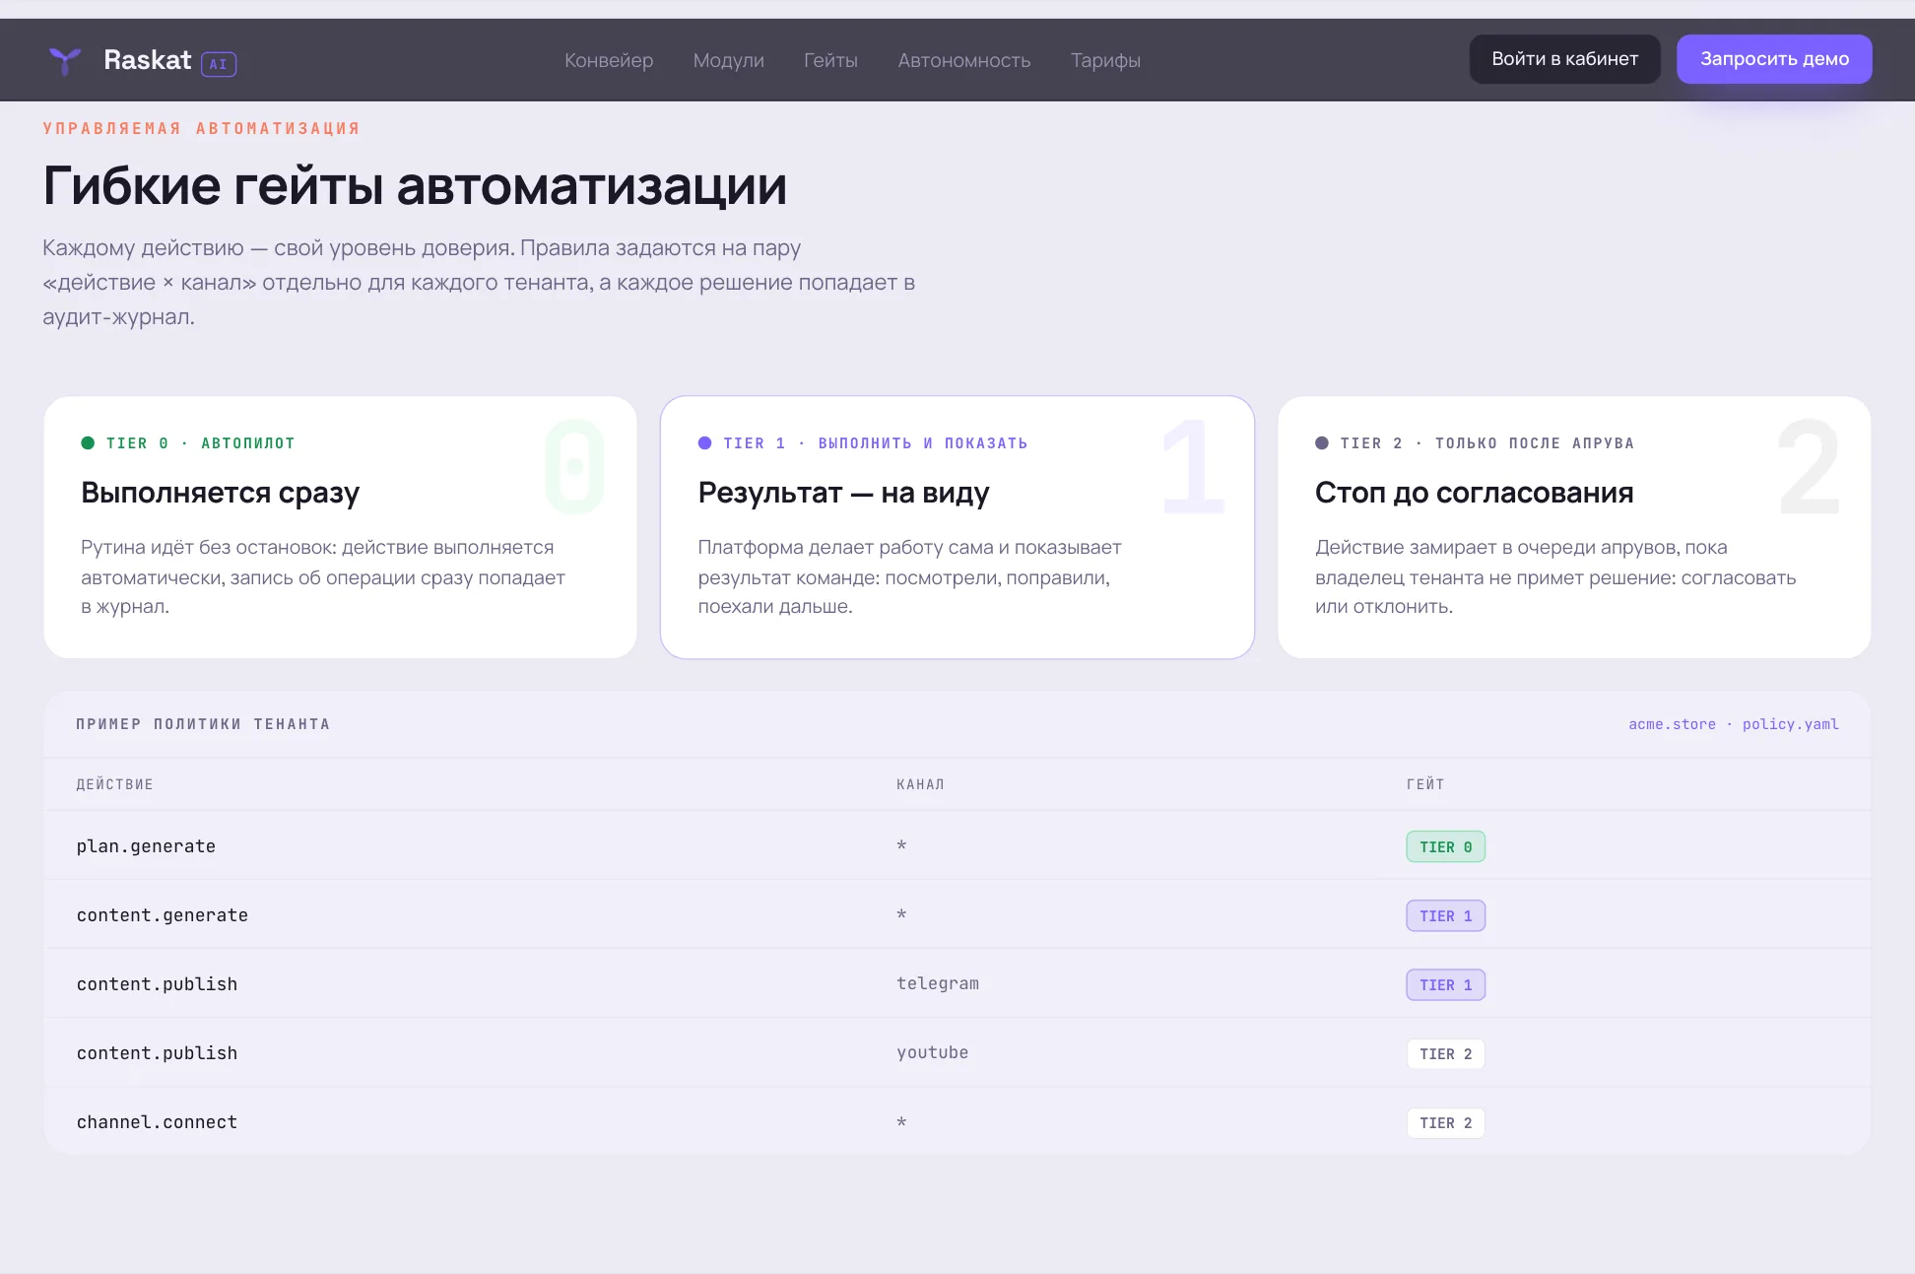Click the asterisk channel in channel.connect row
This screenshot has width=1915, height=1274.
[x=901, y=1122]
